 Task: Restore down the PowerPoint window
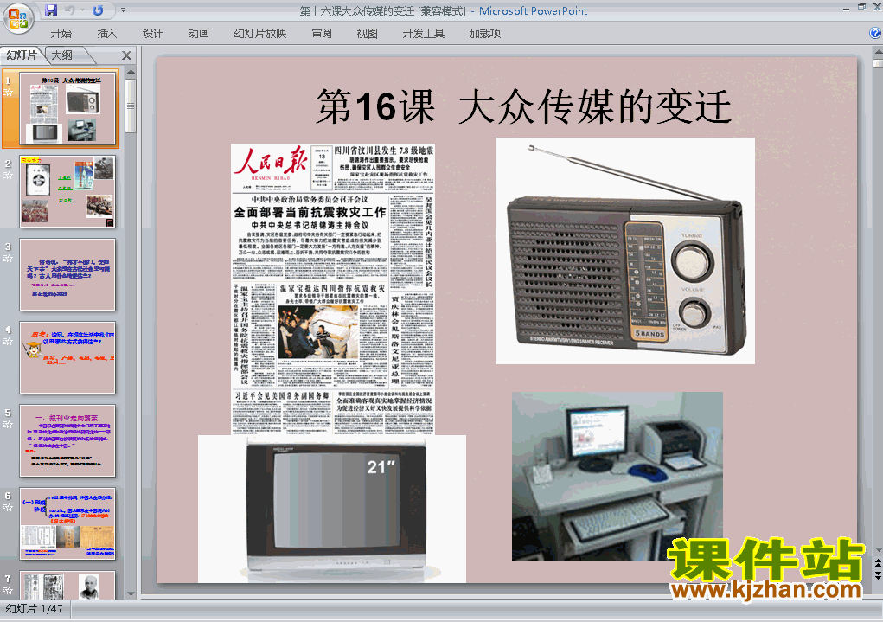click(861, 8)
